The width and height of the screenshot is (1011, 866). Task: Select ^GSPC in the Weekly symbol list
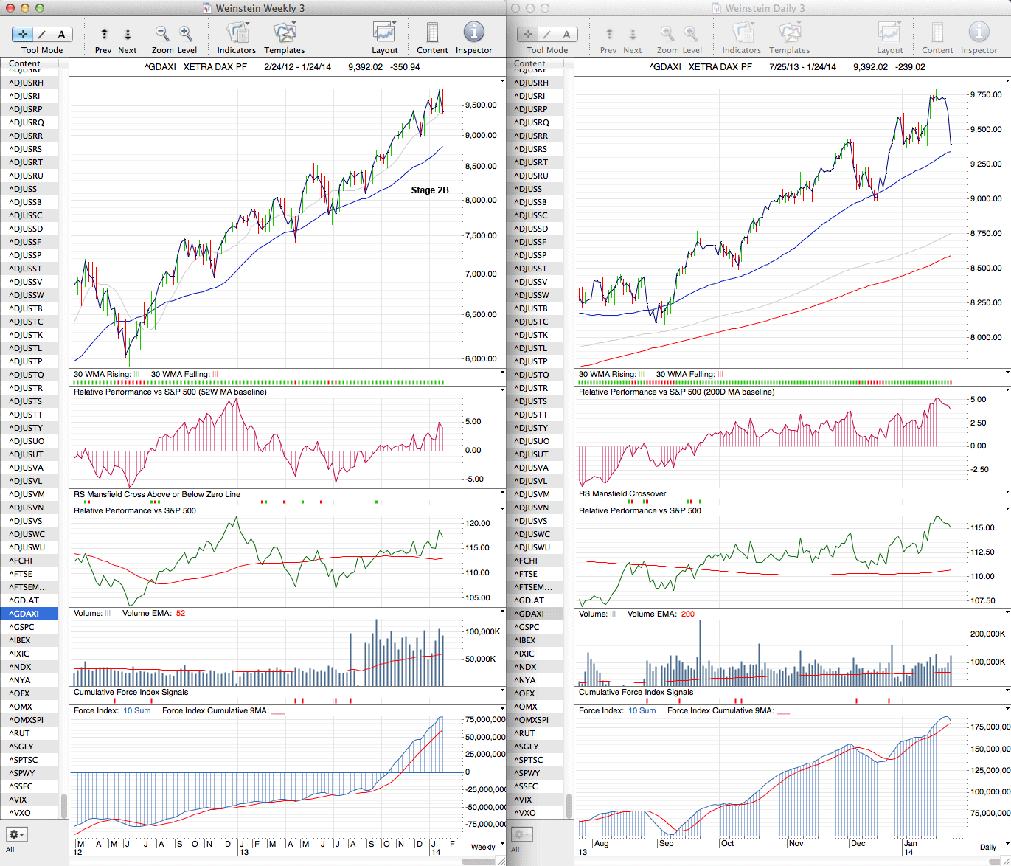29,627
